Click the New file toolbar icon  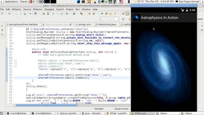[2, 13]
